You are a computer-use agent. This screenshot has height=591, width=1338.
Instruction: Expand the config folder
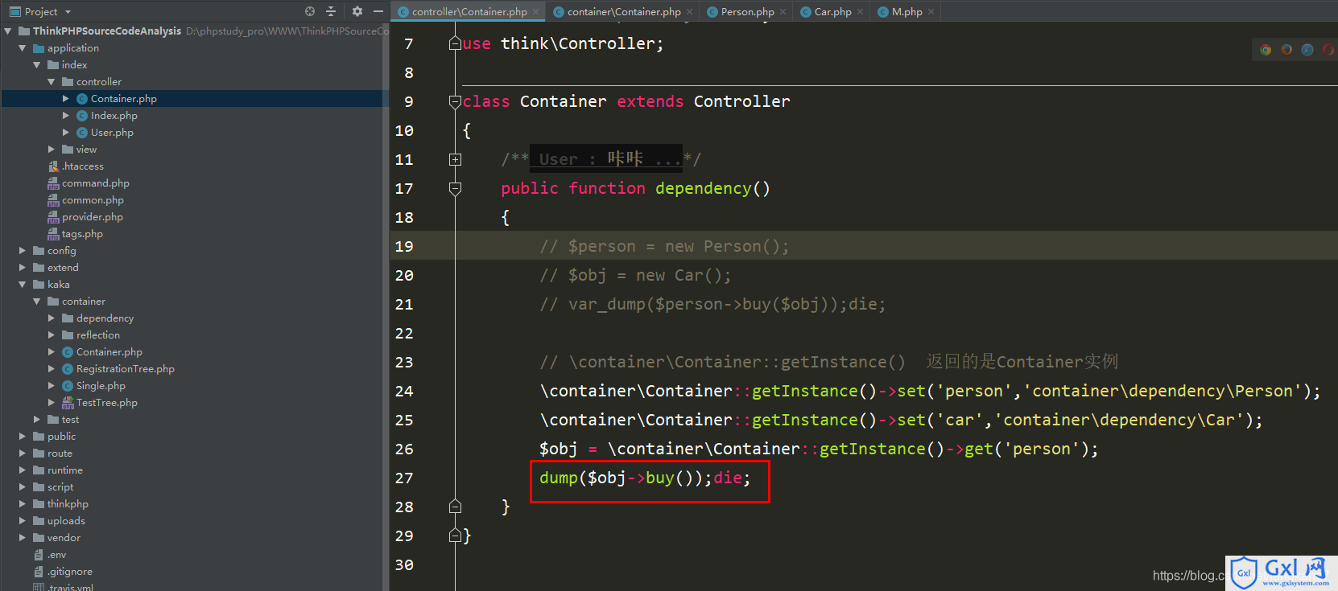click(x=23, y=251)
